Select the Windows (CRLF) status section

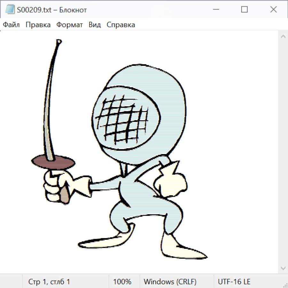pos(170,282)
